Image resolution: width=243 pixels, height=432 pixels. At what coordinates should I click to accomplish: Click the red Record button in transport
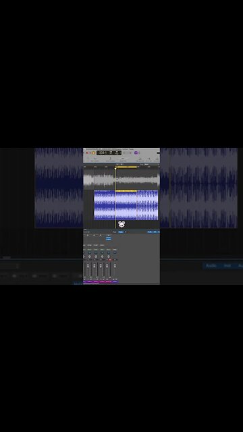pos(87,153)
